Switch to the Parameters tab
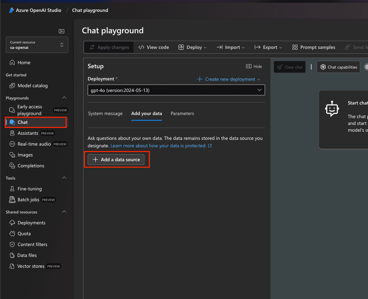The height and width of the screenshot is (299, 368). (182, 114)
